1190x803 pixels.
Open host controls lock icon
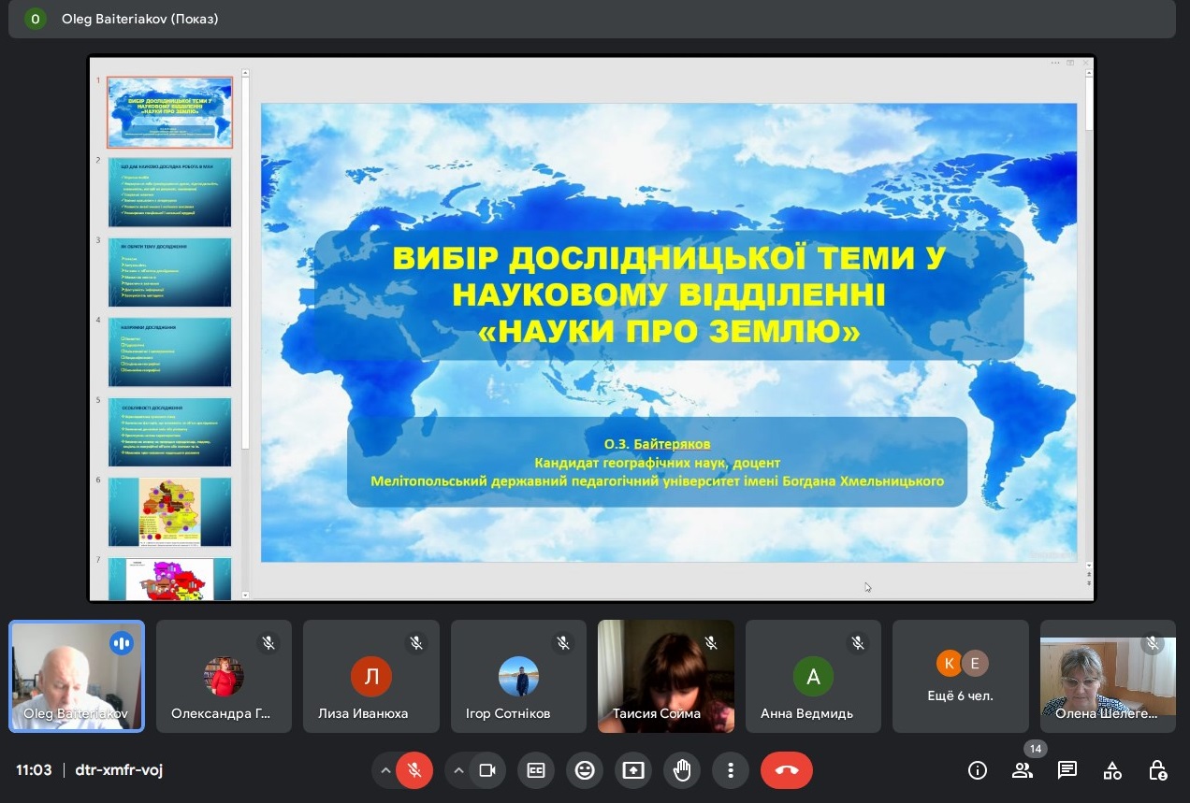pyautogui.click(x=1157, y=770)
